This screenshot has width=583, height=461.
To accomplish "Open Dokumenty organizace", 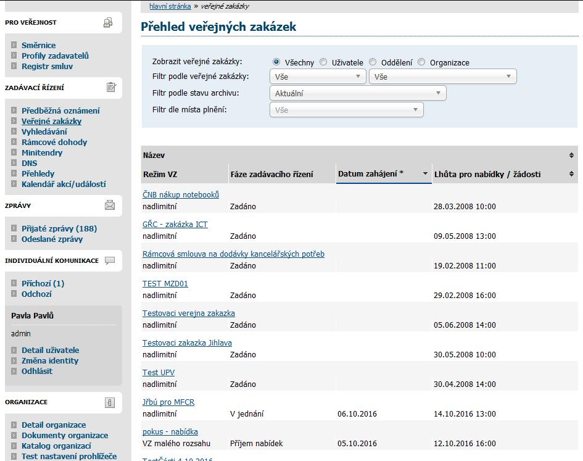I will [65, 435].
